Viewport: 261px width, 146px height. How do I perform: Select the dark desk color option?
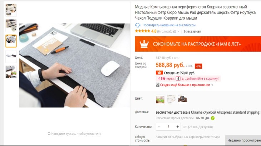point(182,99)
